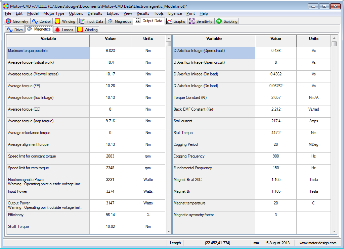Open the Licence menu
The height and width of the screenshot is (249, 344).
175,13
